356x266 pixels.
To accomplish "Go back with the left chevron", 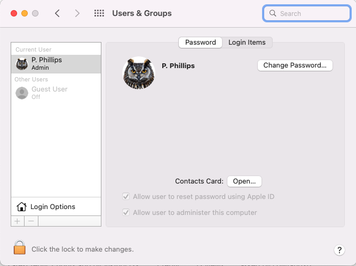I will coord(57,13).
